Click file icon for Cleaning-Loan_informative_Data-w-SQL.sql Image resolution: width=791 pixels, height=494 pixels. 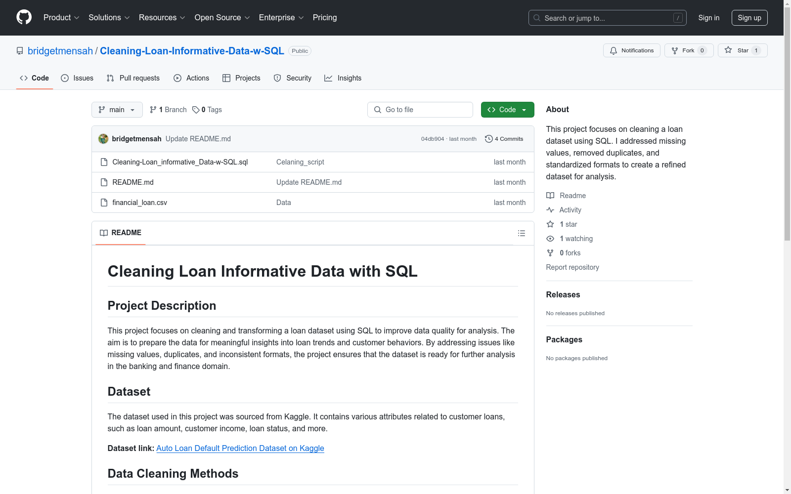click(104, 162)
